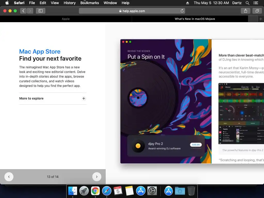Open a new tab with plus button
Viewport: 264px width, 198px height.
coord(261,19)
